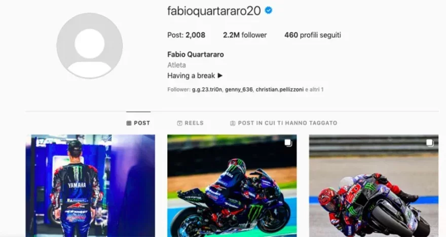Open the 2.2M follower list

click(245, 35)
